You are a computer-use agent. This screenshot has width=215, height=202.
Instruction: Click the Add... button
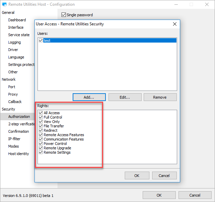click(89, 97)
